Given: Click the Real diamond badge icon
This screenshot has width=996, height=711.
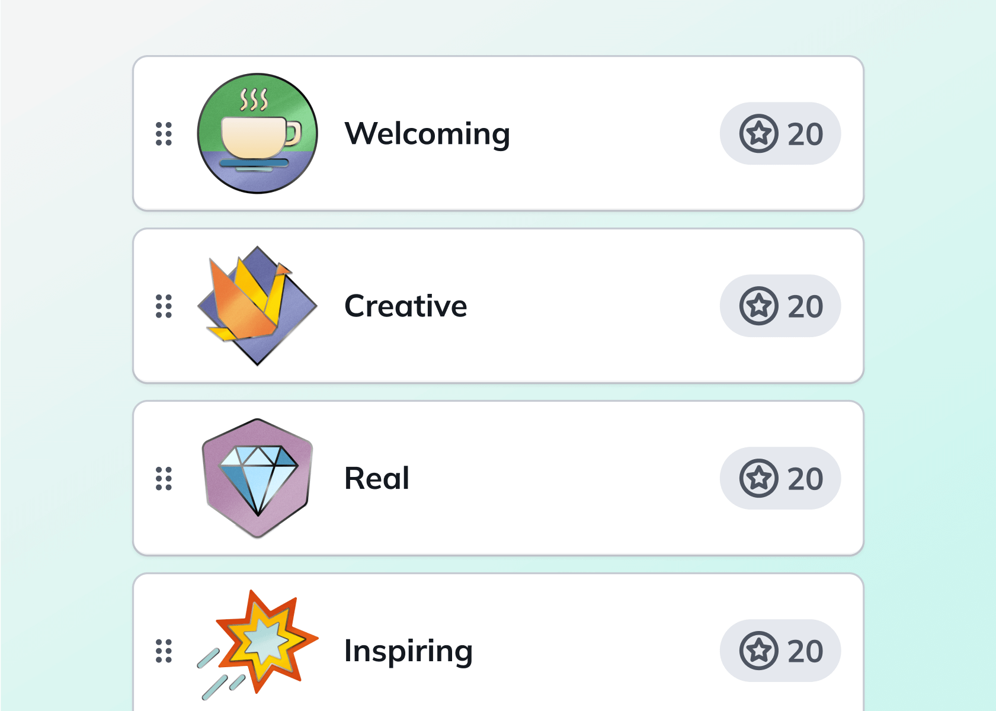Looking at the screenshot, I should tap(257, 478).
